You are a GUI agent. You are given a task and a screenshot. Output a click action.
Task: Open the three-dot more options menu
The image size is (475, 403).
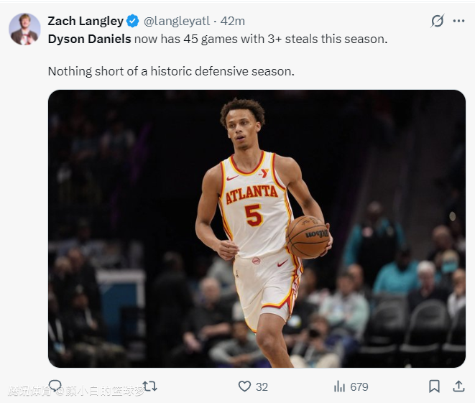pos(458,21)
